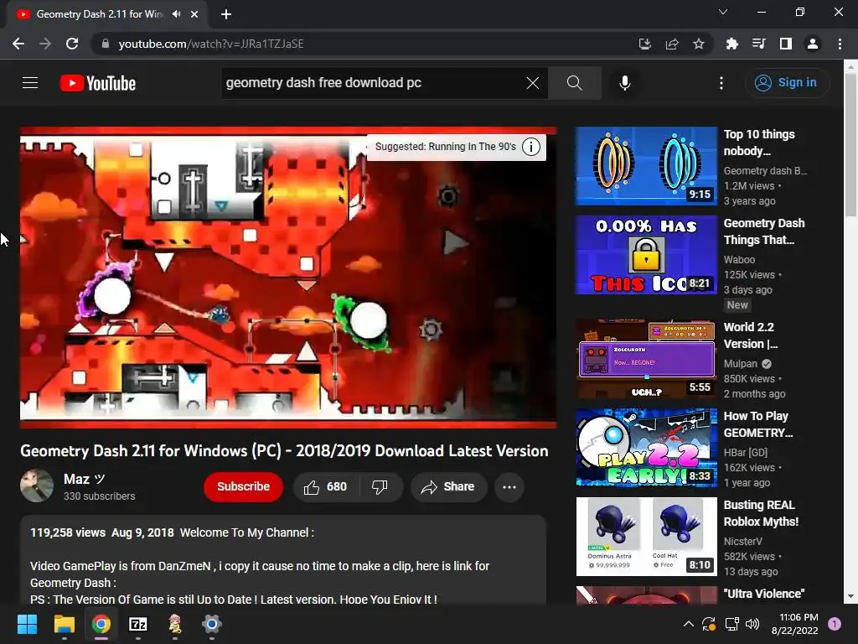Open clock showing 11:06 PM
Viewport: 858px width, 644px height.
point(795,624)
